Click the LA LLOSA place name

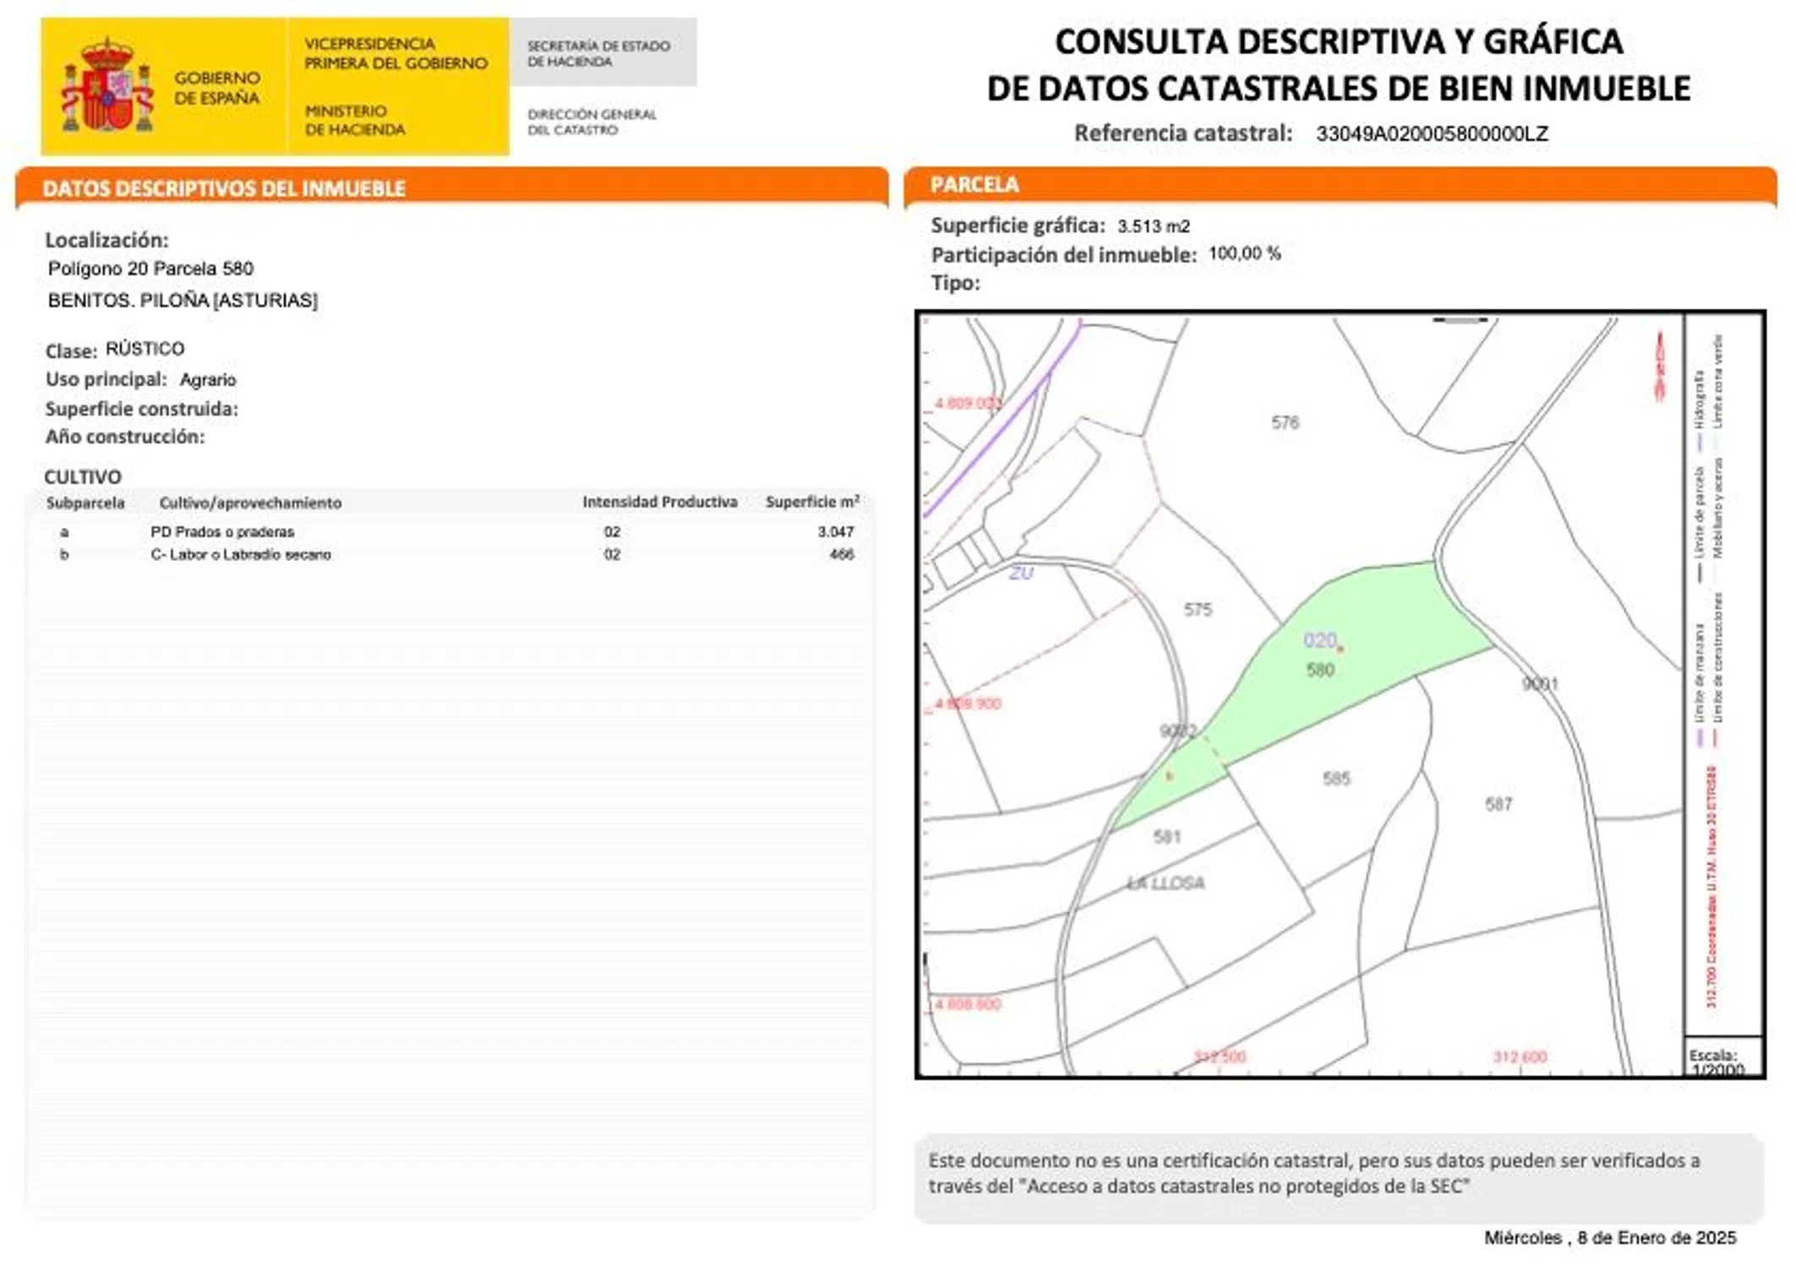pyautogui.click(x=1165, y=883)
